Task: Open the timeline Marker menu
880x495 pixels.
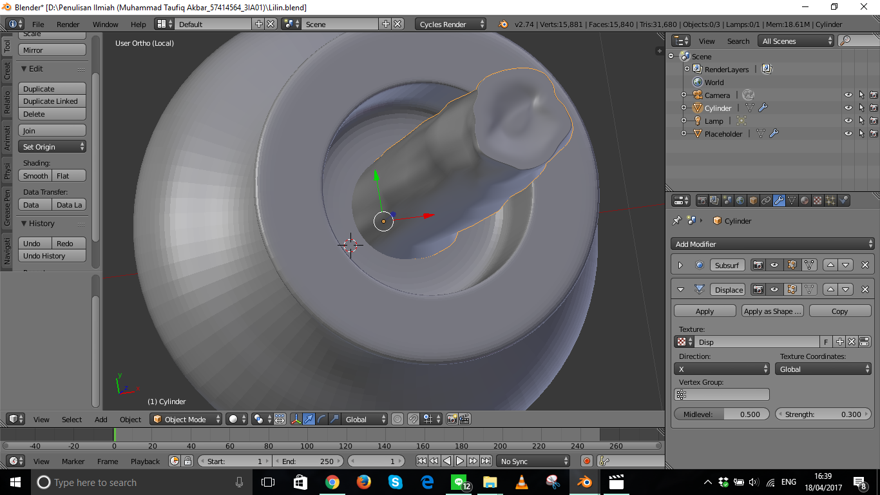Action: pos(73,461)
